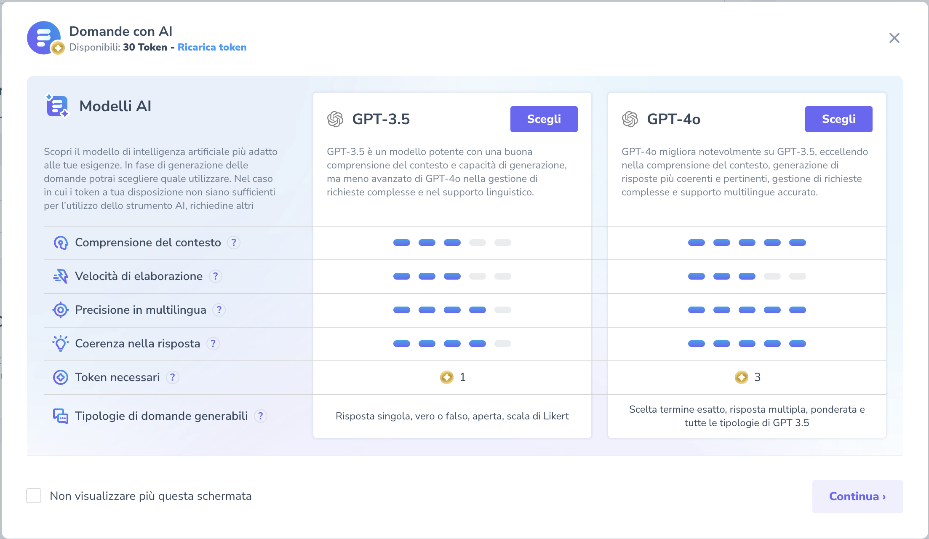Viewport: 929px width, 539px height.
Task: Choose the GPT-3.5 model with Scegli
Action: click(x=544, y=119)
